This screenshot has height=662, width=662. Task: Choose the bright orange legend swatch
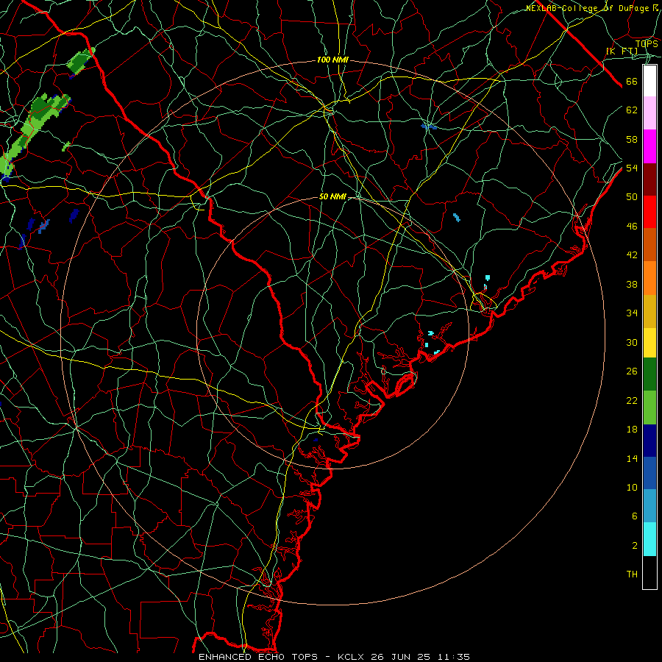coord(649,278)
